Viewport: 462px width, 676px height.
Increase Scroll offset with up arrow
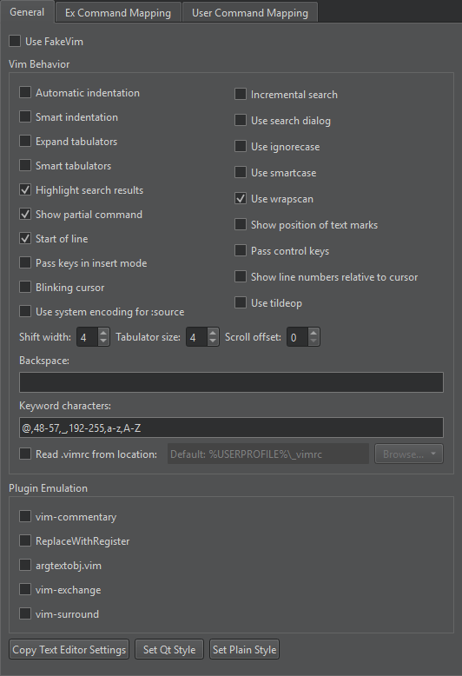pos(313,333)
